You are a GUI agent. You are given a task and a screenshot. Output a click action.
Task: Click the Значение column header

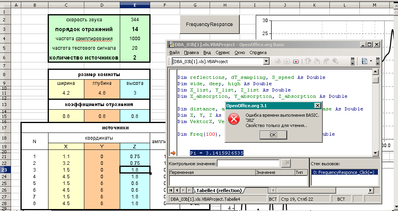(275, 172)
